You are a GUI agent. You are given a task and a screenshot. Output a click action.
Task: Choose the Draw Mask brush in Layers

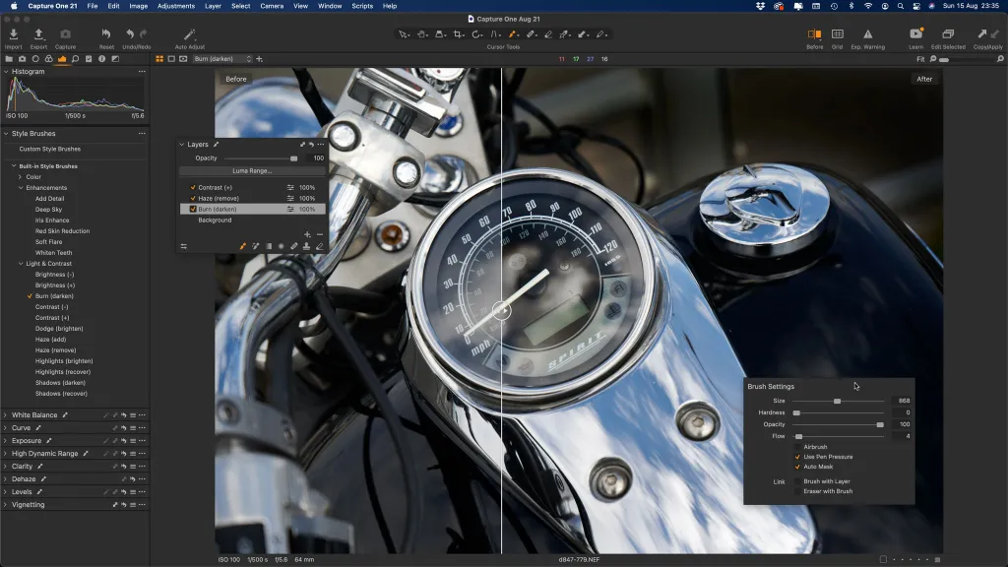point(243,246)
